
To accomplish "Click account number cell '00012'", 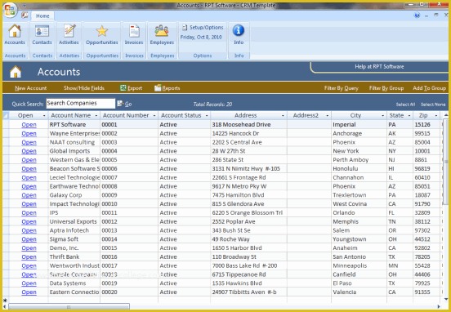I will pos(129,221).
